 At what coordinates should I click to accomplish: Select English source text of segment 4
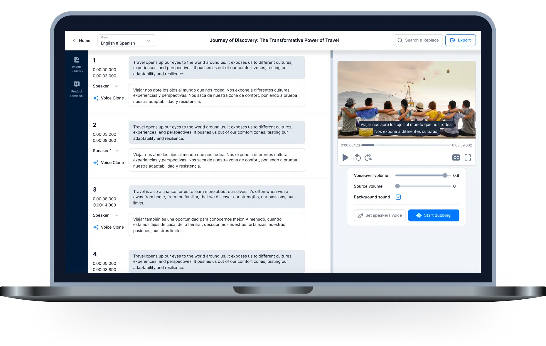(x=217, y=261)
